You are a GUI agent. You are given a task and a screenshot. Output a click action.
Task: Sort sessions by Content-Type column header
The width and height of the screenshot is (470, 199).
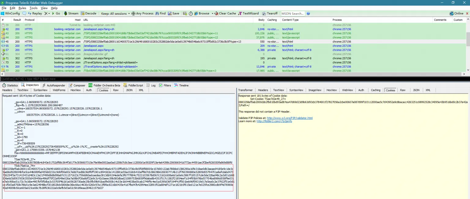point(306,20)
